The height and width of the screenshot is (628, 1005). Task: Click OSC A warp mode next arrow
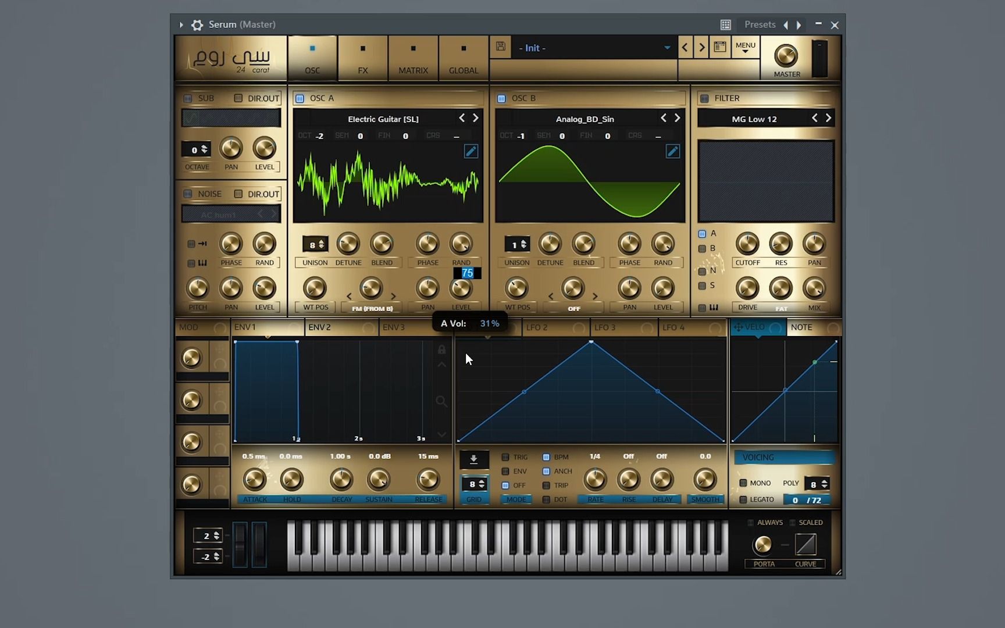(394, 297)
